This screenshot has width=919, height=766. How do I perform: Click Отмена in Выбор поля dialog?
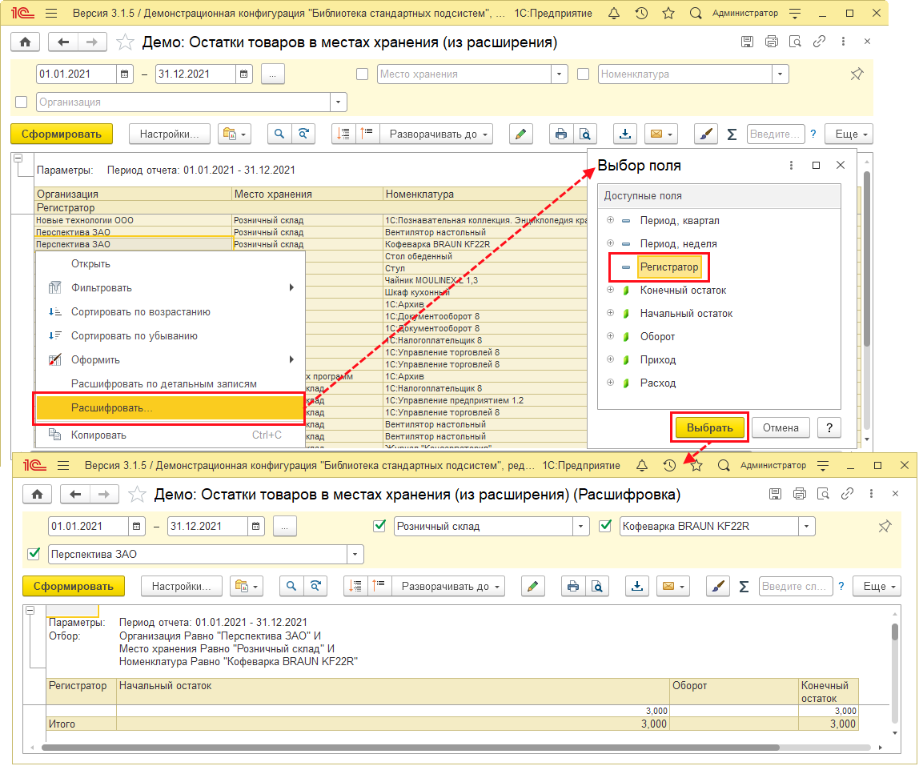click(x=780, y=428)
